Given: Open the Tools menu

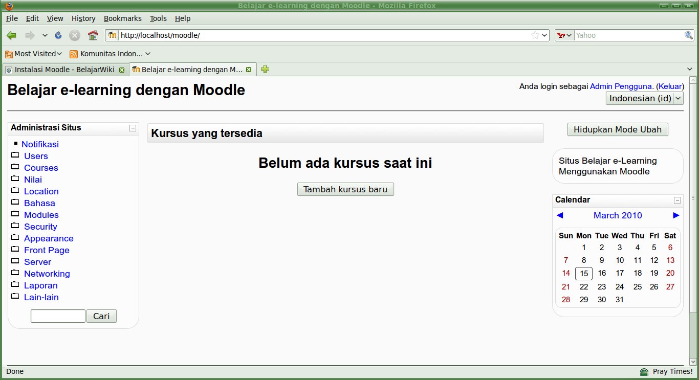Looking at the screenshot, I should point(158,18).
